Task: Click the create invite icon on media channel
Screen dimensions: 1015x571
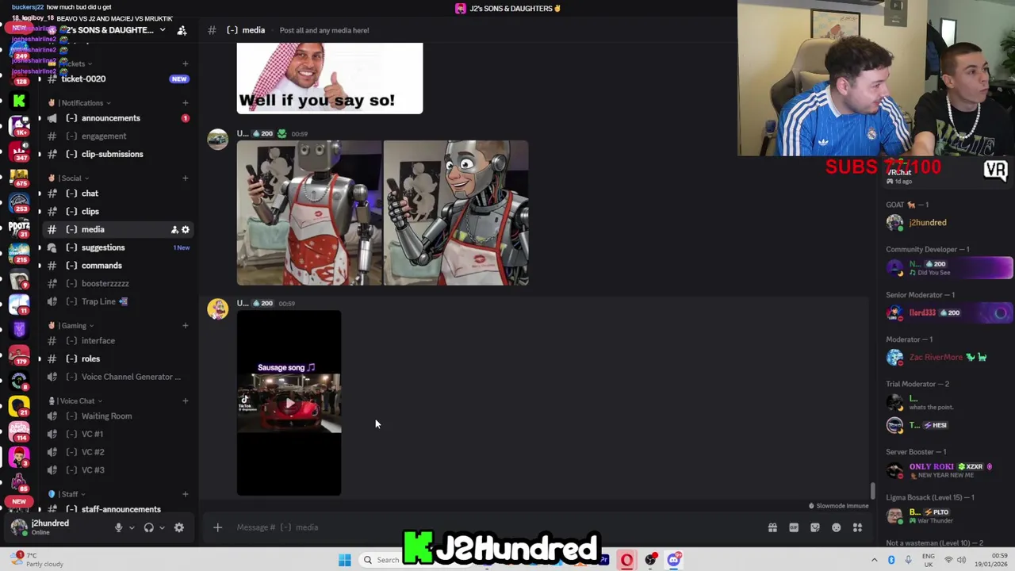Action: tap(174, 230)
